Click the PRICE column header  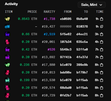pyautogui.click(x=32, y=12)
